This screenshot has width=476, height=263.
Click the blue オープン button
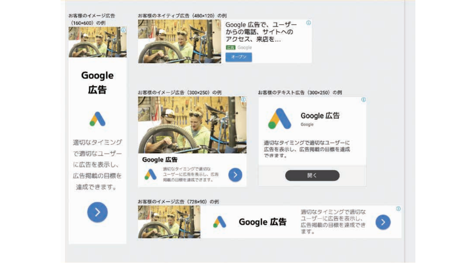click(238, 57)
